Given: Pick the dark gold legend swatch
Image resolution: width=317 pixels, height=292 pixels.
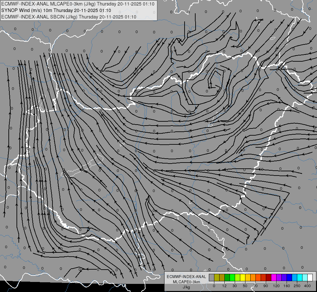Looking at the screenshot, I should click(222, 277).
